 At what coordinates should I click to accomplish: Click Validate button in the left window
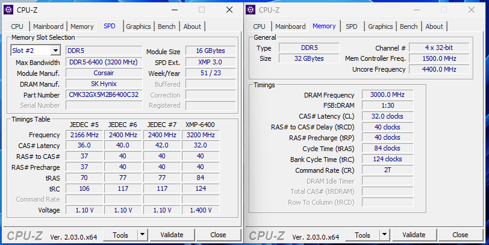[x=172, y=235]
